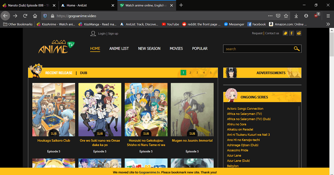The height and width of the screenshot is (175, 334).
Task: Go back with the browser back arrow
Action: pyautogui.click(x=5, y=16)
